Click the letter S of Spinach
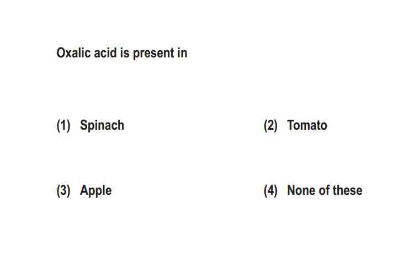This screenshot has height=276, width=414. coord(84,125)
